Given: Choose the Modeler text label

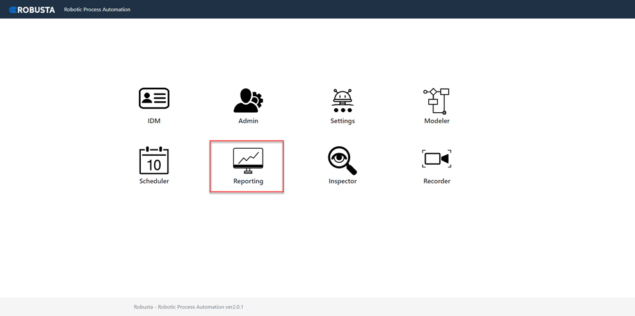Looking at the screenshot, I should [x=437, y=121].
